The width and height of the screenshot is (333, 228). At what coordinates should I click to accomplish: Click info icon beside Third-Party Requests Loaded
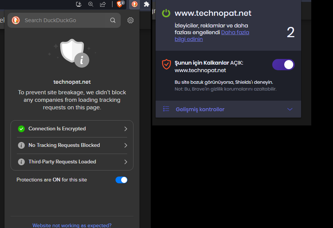pos(21,162)
